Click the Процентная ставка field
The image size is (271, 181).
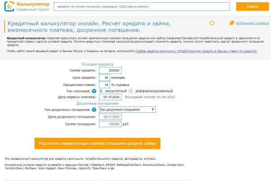click(104, 84)
